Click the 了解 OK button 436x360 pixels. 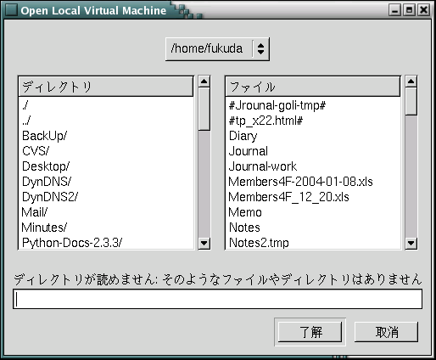pyautogui.click(x=310, y=332)
